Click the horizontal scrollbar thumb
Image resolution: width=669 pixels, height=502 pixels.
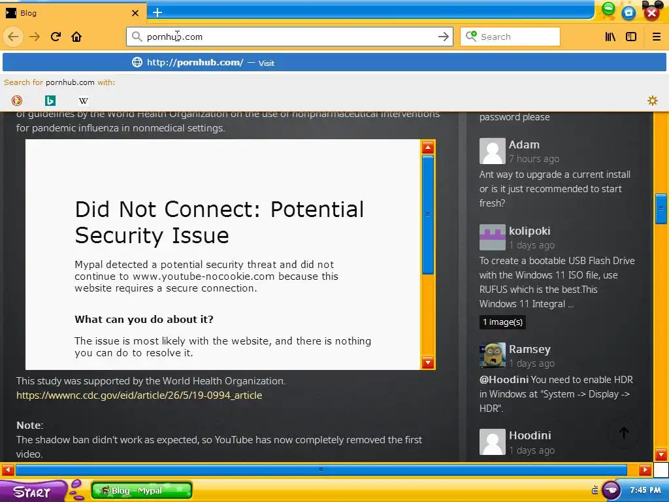pos(321,470)
